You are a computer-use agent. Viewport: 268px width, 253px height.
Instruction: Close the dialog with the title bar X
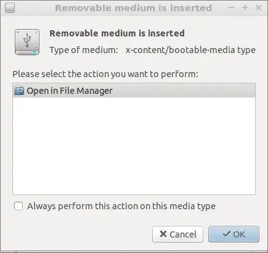tap(258, 8)
